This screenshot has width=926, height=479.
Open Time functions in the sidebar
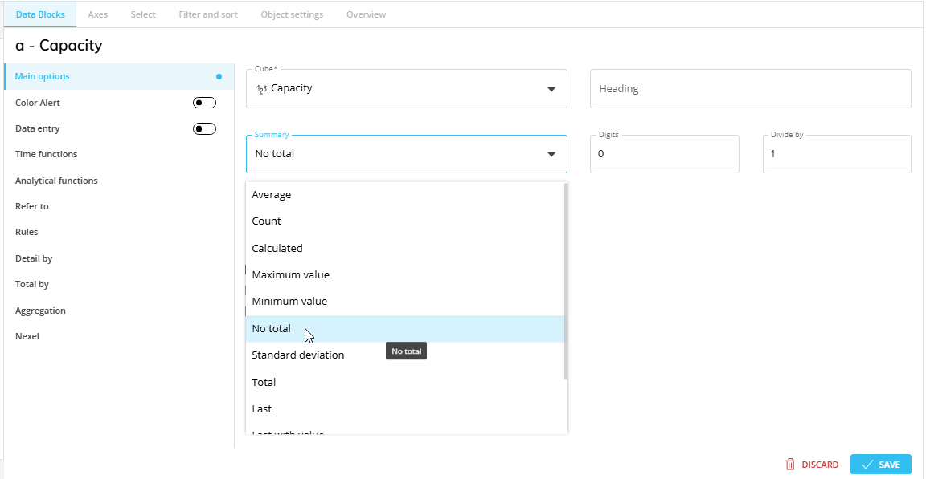click(47, 154)
